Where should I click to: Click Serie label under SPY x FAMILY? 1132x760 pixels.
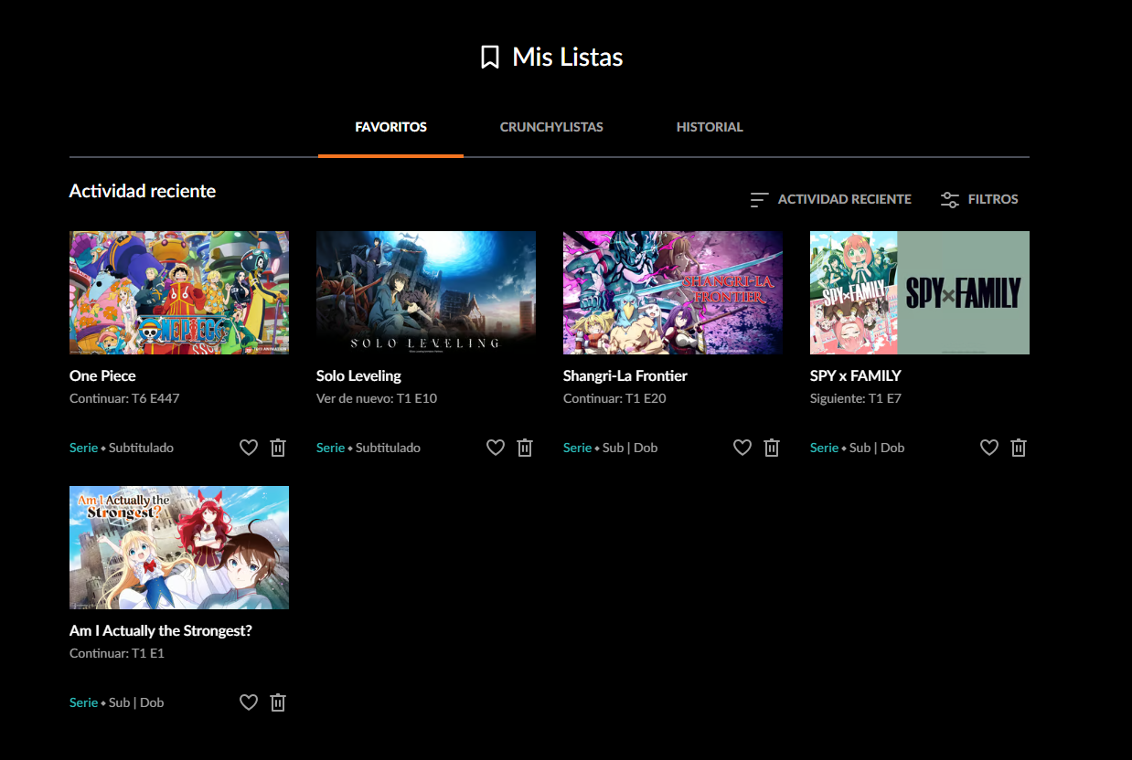(x=824, y=448)
